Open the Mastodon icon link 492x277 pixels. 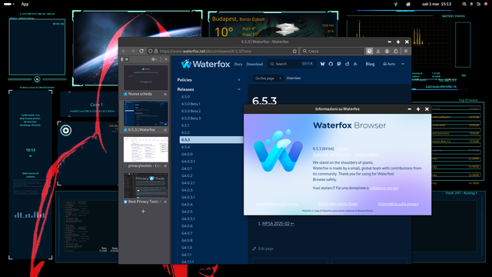339,64
